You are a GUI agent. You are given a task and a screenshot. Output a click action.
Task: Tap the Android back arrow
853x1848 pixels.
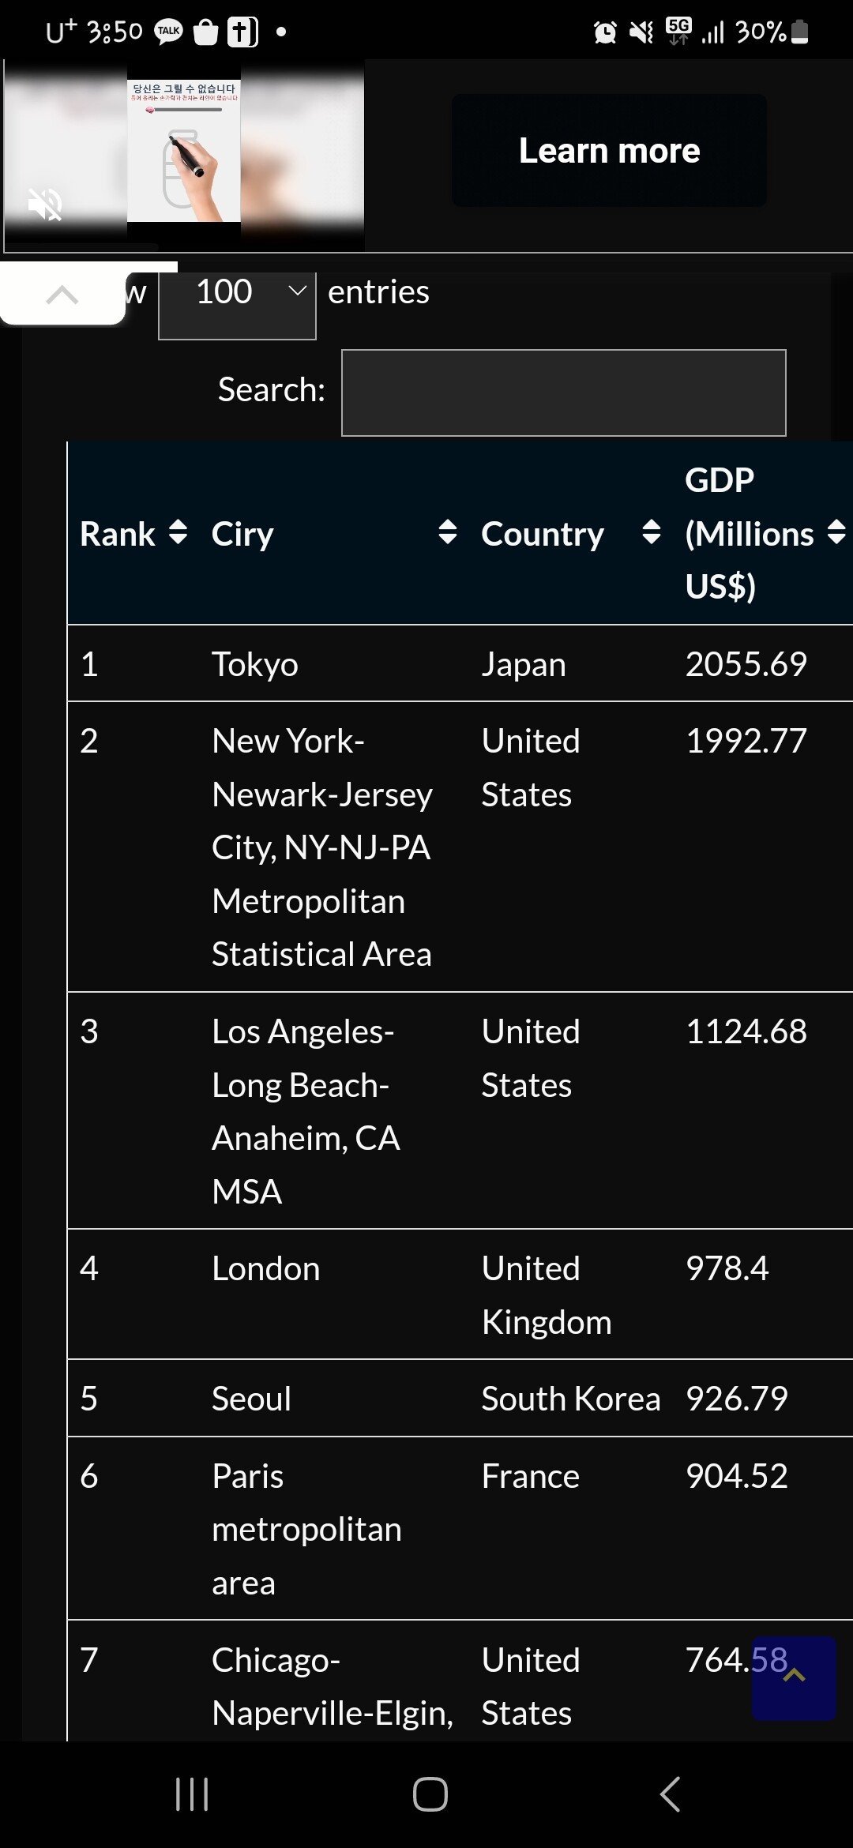670,1794
